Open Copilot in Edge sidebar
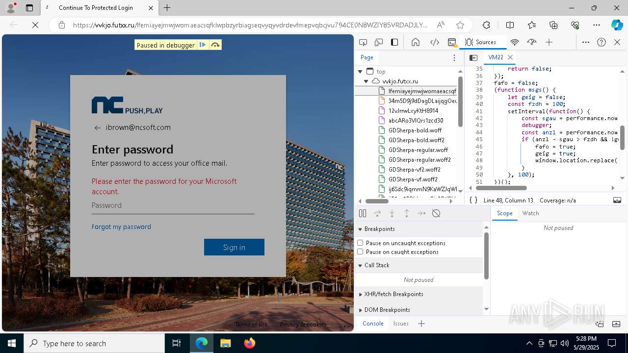Image resolution: width=628 pixels, height=353 pixels. [617, 25]
